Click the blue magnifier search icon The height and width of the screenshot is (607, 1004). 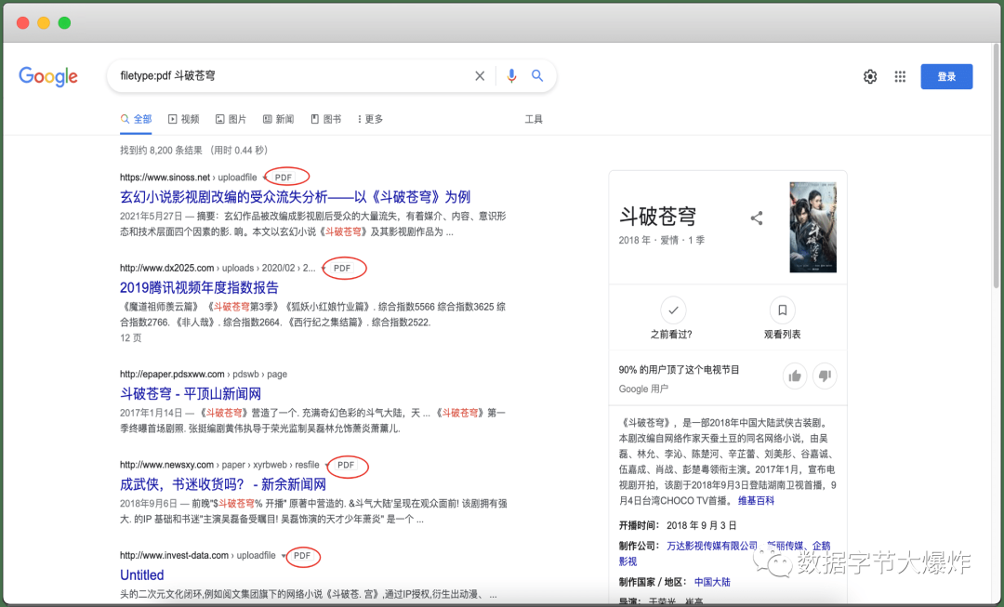point(537,75)
